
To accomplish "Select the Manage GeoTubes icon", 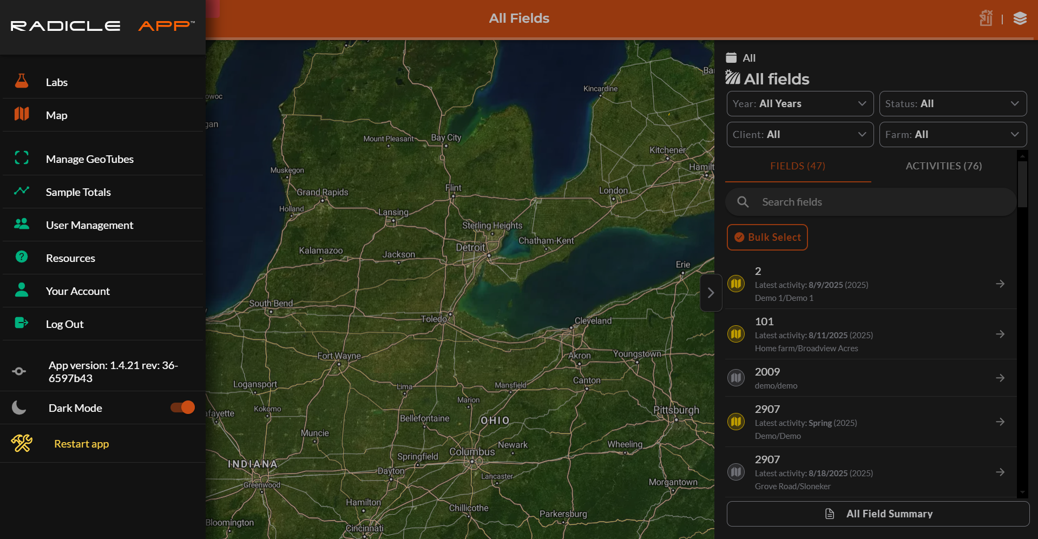I will click(x=22, y=157).
